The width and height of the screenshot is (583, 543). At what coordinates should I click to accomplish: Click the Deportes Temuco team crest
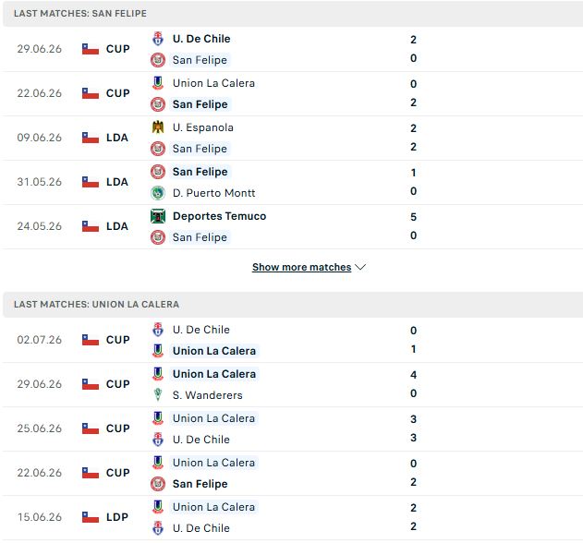point(158,216)
